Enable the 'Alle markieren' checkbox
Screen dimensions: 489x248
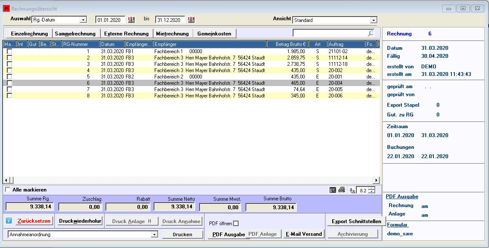coord(8,190)
